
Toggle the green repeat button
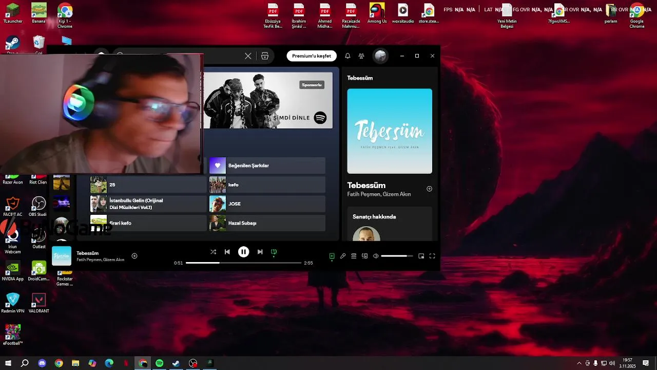(x=274, y=252)
